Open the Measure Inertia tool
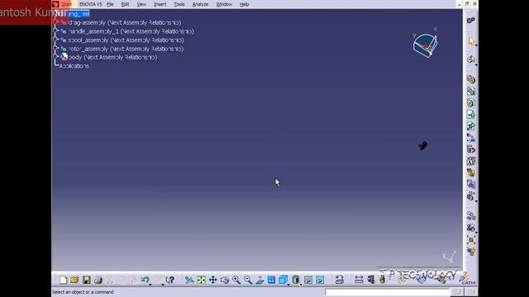The image size is (529, 297). pos(382,280)
